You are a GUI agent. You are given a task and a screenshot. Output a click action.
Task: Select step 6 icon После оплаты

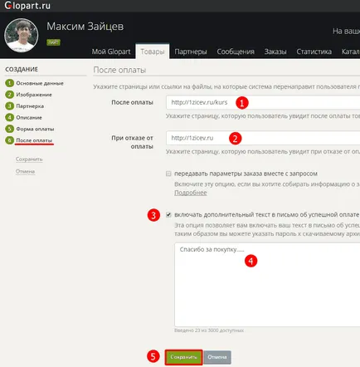click(9, 140)
